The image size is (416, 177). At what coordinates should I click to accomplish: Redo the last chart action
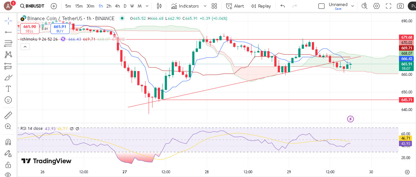pyautogui.click(x=294, y=6)
